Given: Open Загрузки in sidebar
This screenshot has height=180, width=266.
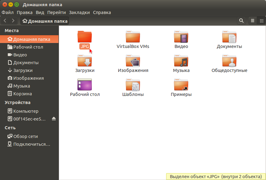Looking at the screenshot, I should coord(29,70).
